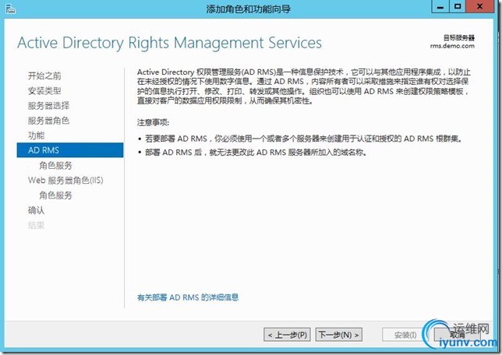Go to the 功能 step

(36, 135)
